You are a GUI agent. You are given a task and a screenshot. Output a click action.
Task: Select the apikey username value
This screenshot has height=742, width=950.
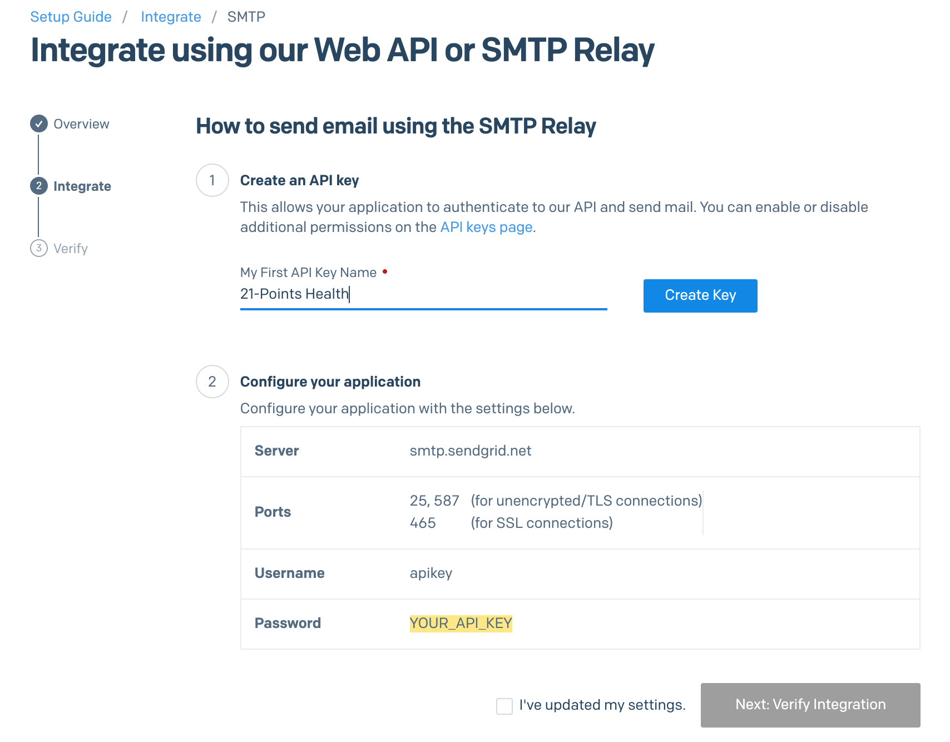tap(431, 573)
